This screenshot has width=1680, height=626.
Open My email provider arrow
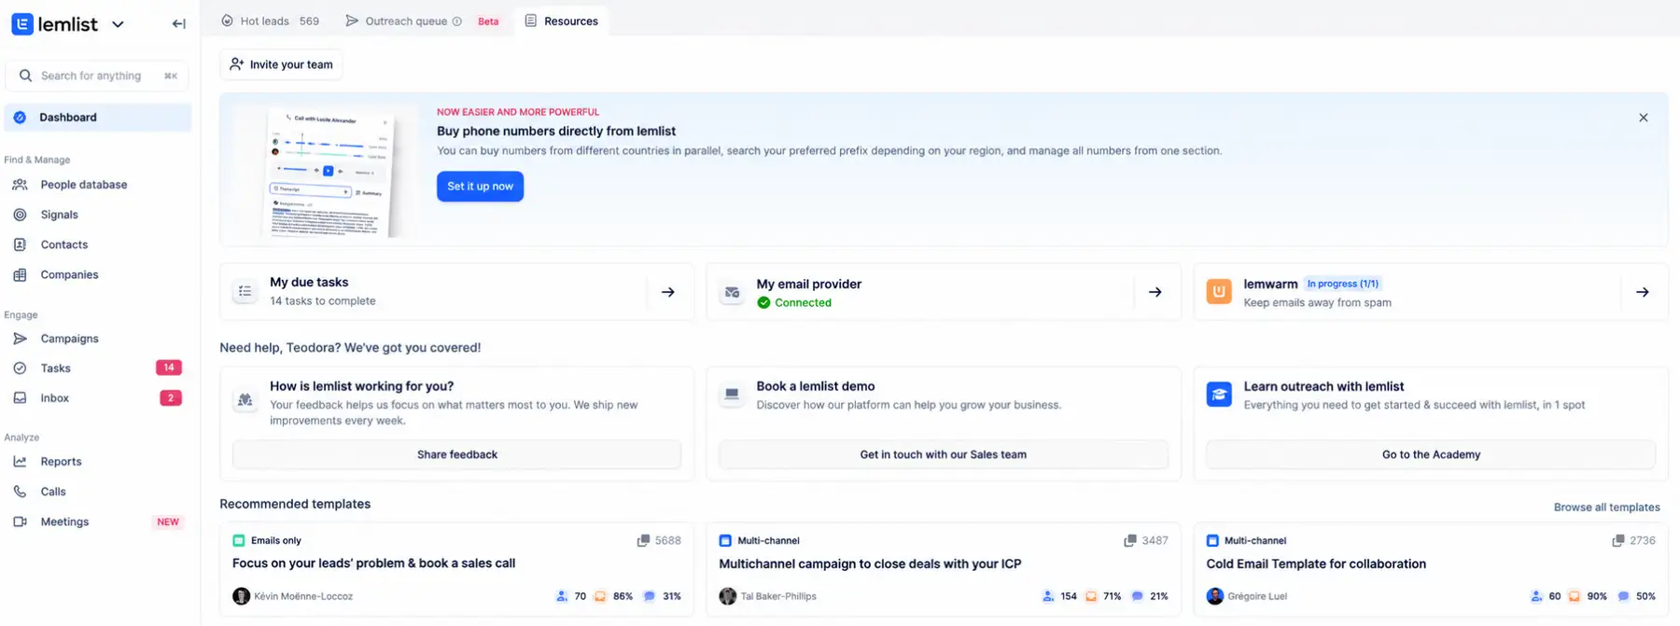pos(1155,292)
